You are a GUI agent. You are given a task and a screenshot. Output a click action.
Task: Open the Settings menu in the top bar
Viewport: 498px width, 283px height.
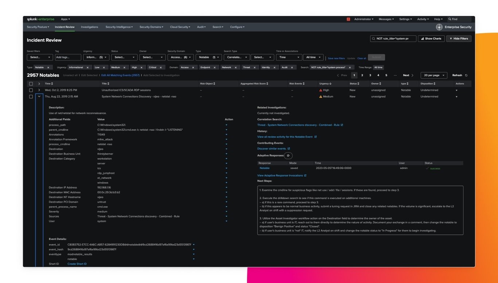(x=405, y=19)
